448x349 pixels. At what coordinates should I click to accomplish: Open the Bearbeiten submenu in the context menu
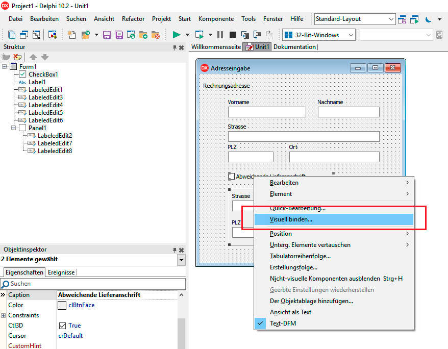[x=334, y=183]
